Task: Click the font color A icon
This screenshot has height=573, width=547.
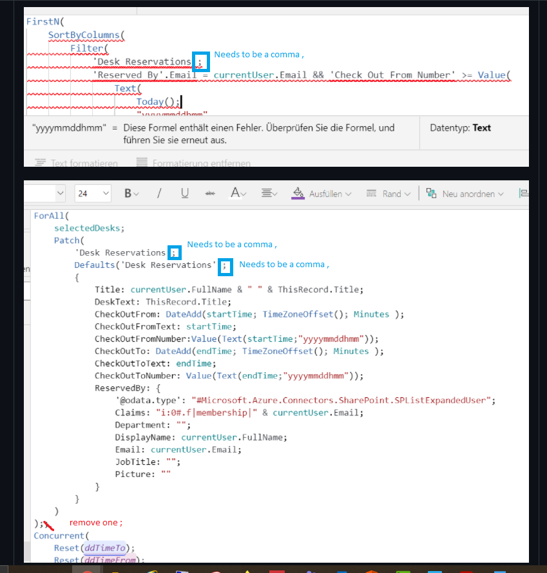Action: click(235, 193)
